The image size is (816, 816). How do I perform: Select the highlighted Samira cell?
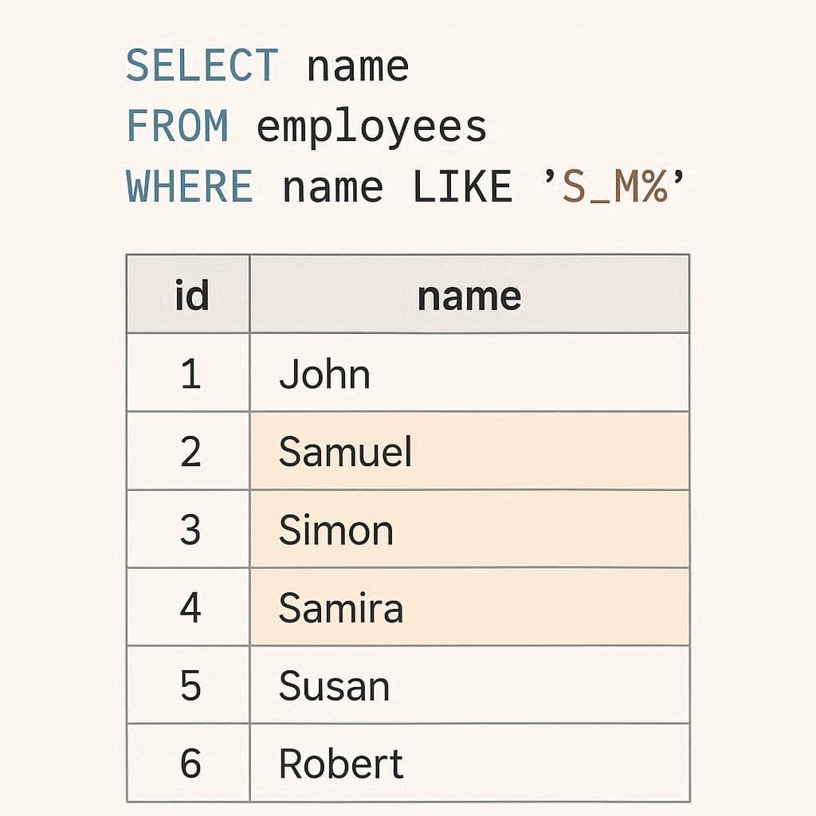[469, 607]
